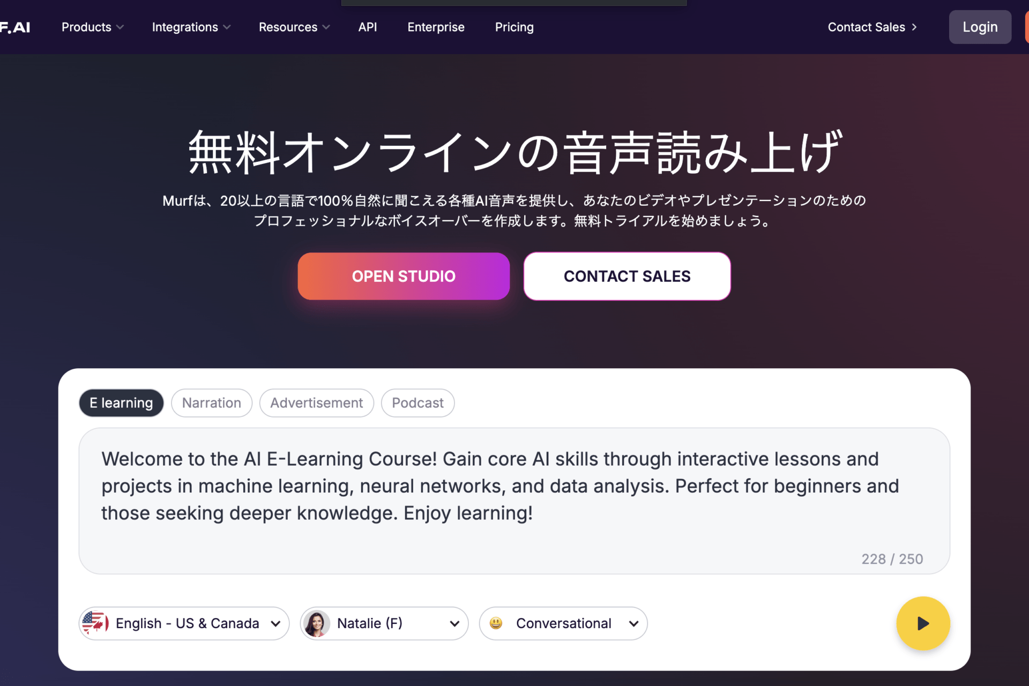This screenshot has width=1029, height=686.
Task: Choose the Advertisement sample chip
Action: point(316,402)
